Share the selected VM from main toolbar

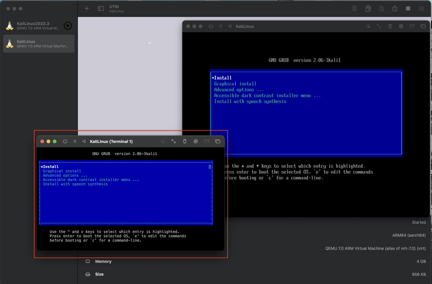(x=395, y=8)
